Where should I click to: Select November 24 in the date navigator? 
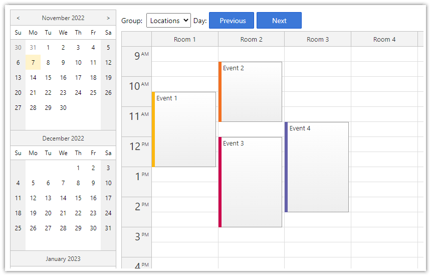pos(78,93)
